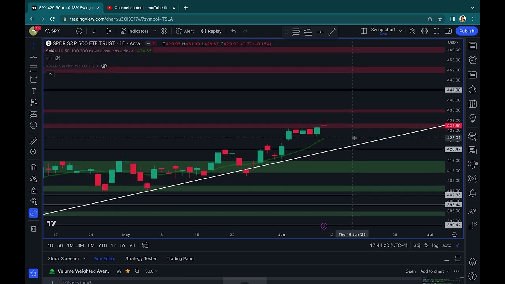The height and width of the screenshot is (284, 505).
Task: Open the Stock Screener dropdown tab
Action: [x=66, y=258]
